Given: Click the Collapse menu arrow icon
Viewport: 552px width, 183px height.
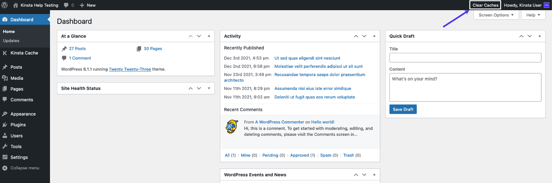Looking at the screenshot, I should coord(5,168).
